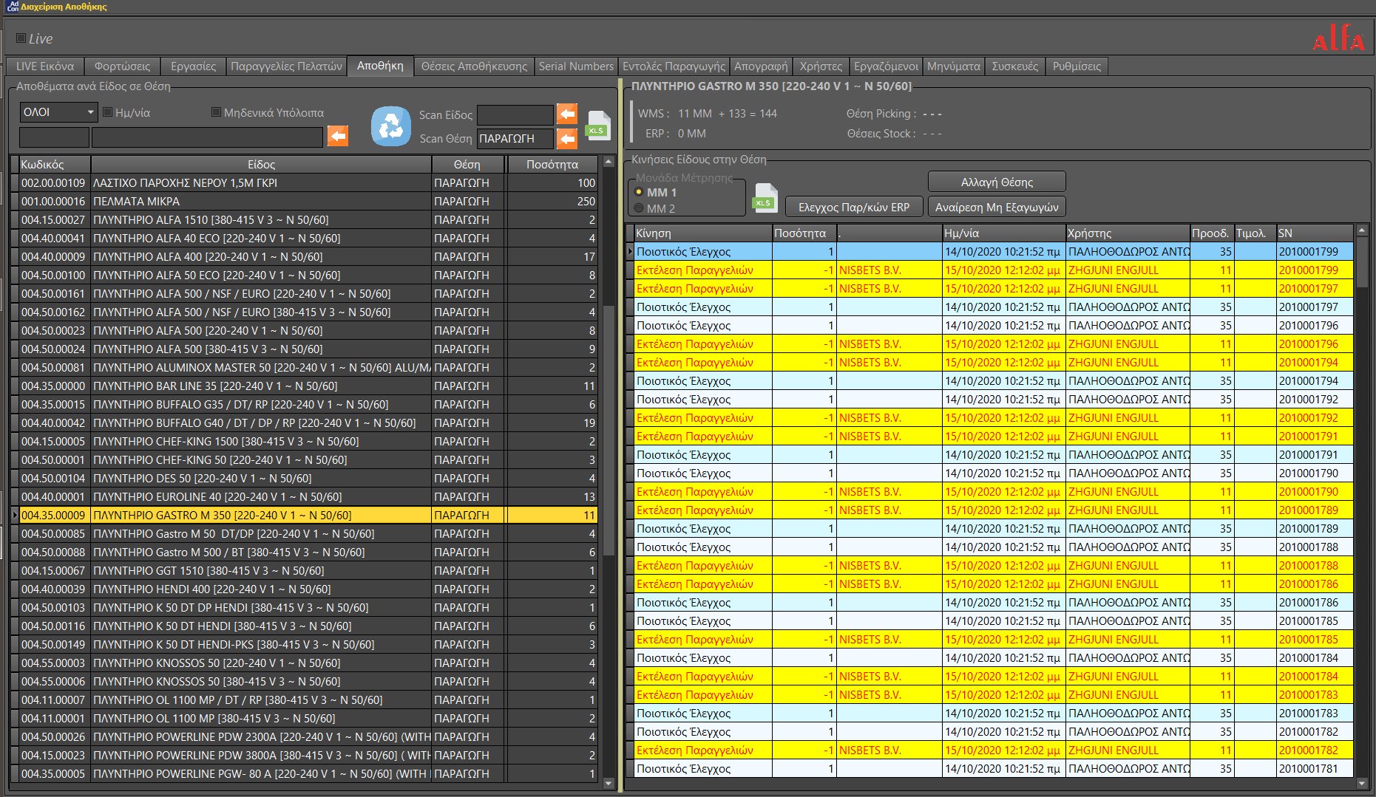The height and width of the screenshot is (797, 1376).
Task: Sort movements by Χρήστης column header
Action: tap(1128, 233)
